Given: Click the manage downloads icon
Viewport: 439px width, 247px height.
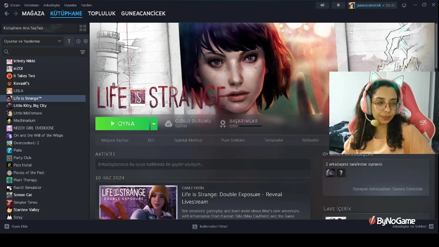Looking at the screenshot, I should (195, 226).
